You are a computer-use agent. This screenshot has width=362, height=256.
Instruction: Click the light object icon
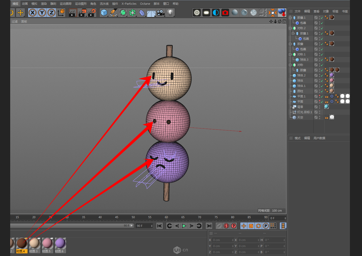[170, 12]
